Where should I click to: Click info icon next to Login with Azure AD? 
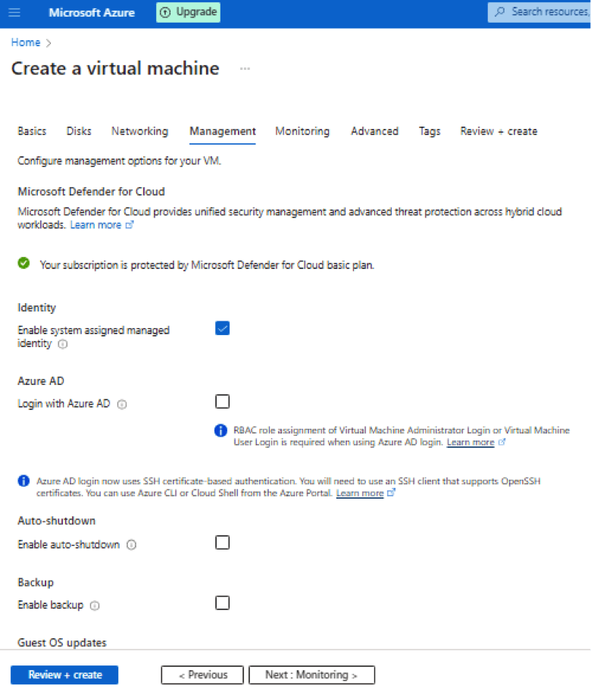click(122, 404)
